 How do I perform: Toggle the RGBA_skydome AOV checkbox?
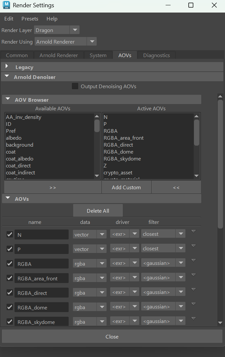10,322
